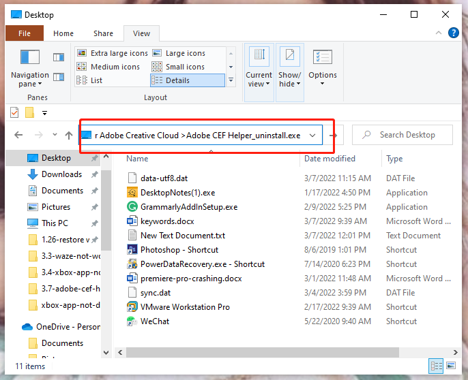Select keywords.docx Word icon
The width and height of the screenshot is (468, 380).
click(x=132, y=221)
